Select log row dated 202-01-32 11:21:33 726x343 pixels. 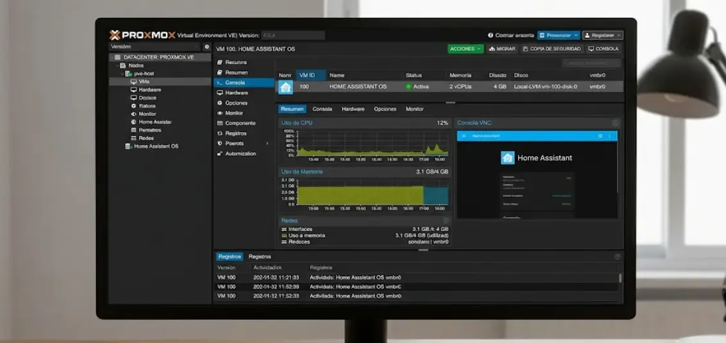point(417,278)
